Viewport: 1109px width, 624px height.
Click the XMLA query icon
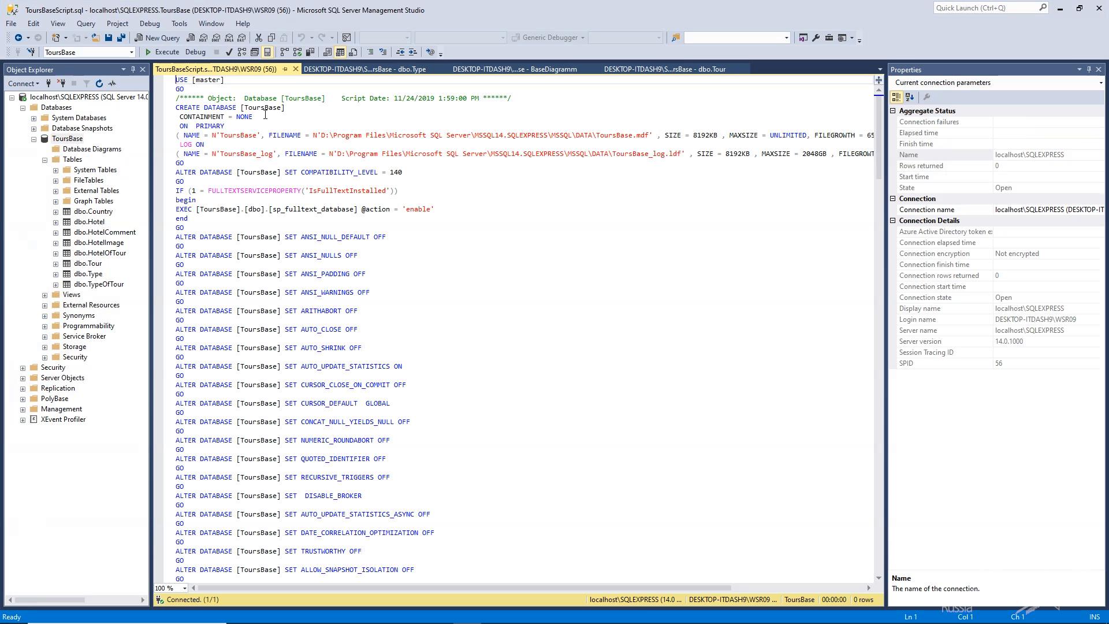(x=229, y=38)
